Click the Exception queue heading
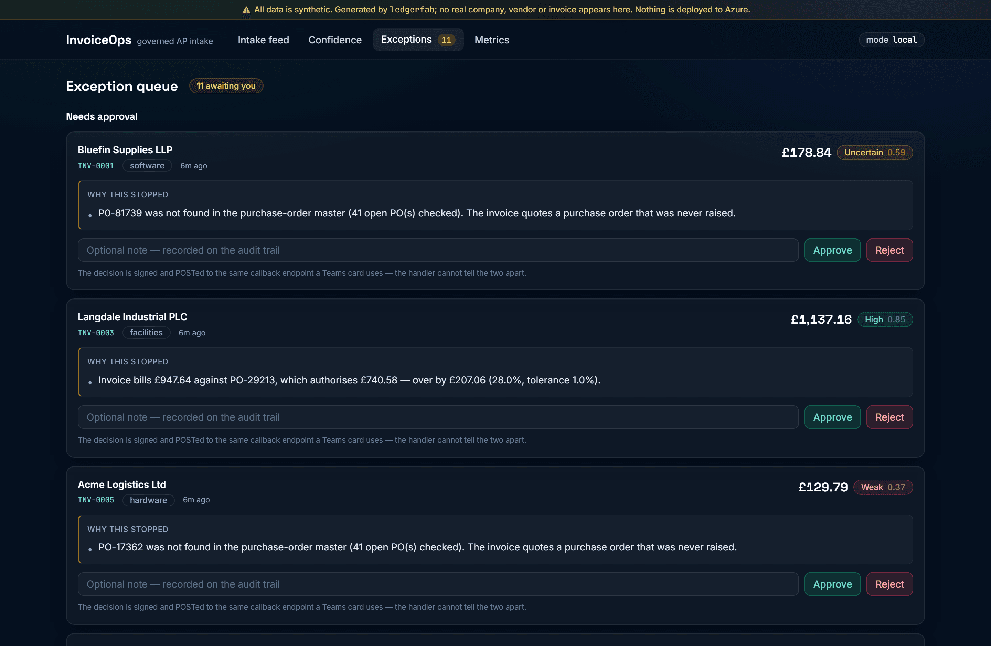The height and width of the screenshot is (646, 991). pyautogui.click(x=122, y=86)
